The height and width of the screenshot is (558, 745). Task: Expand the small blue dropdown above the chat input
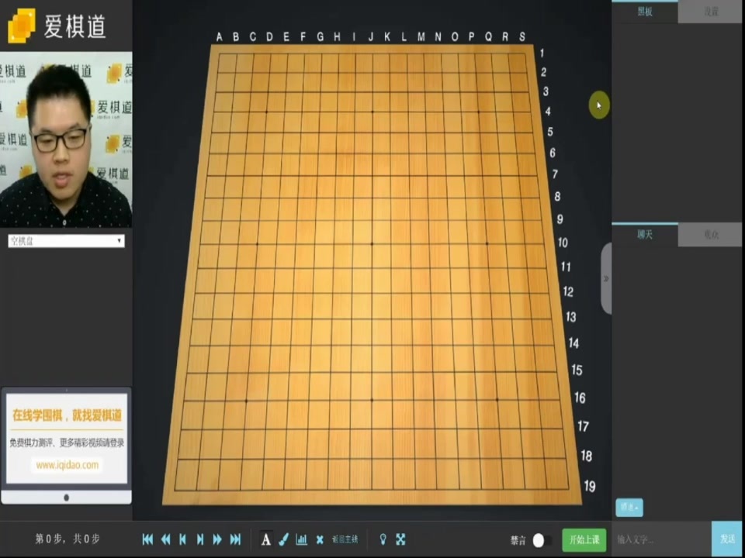click(629, 508)
